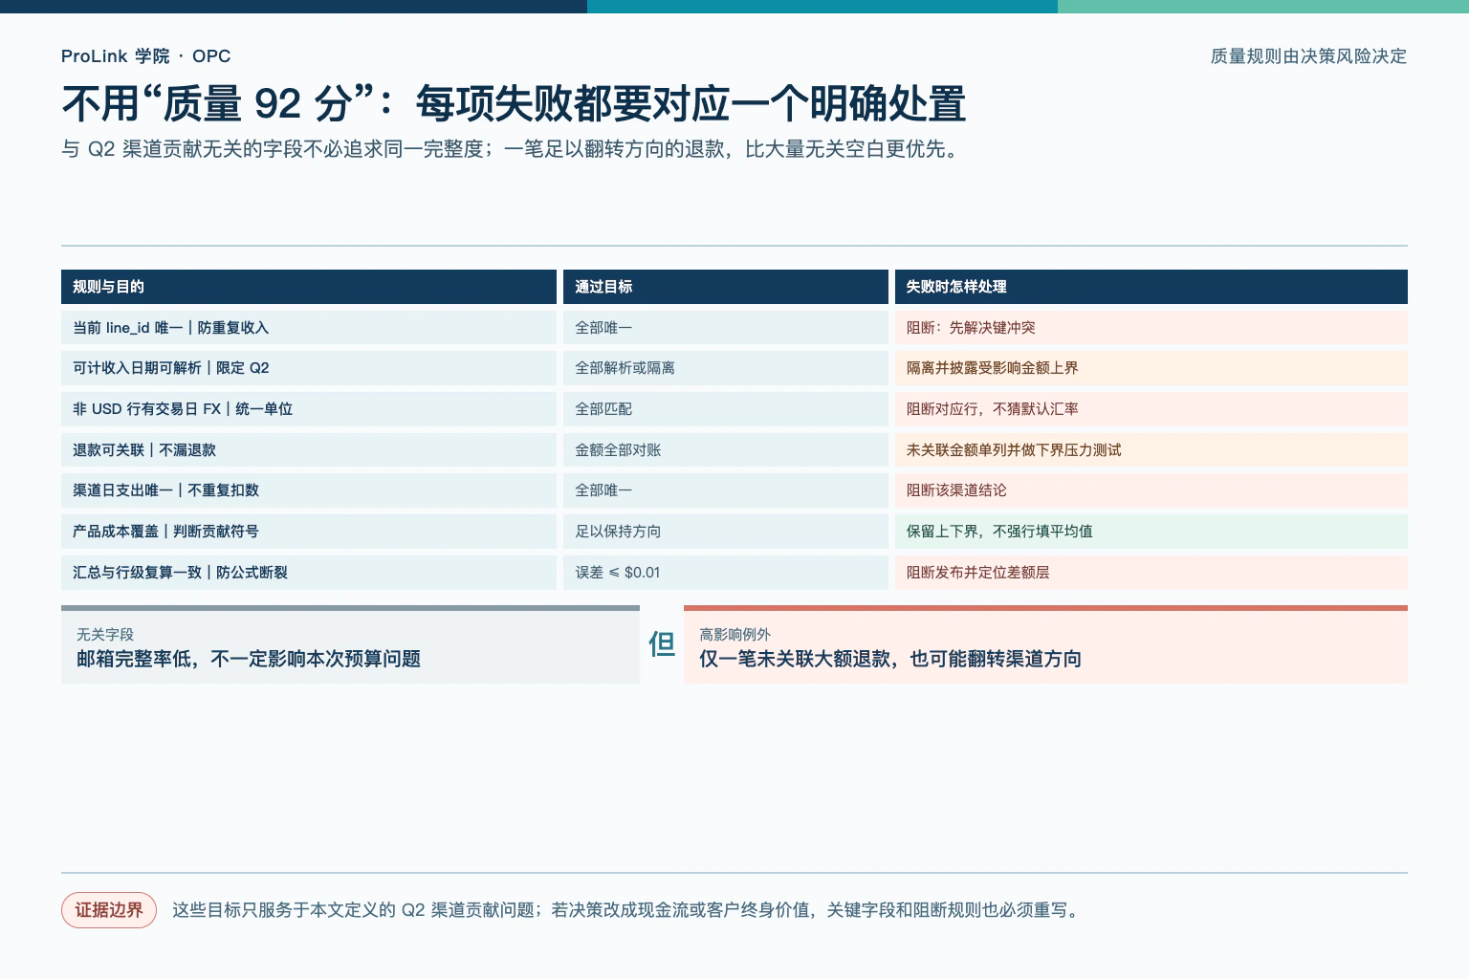Image resolution: width=1469 pixels, height=979 pixels.
Task: Click the failure cell '未关联金额单列并做下界压力测试'
Action: point(1151,449)
